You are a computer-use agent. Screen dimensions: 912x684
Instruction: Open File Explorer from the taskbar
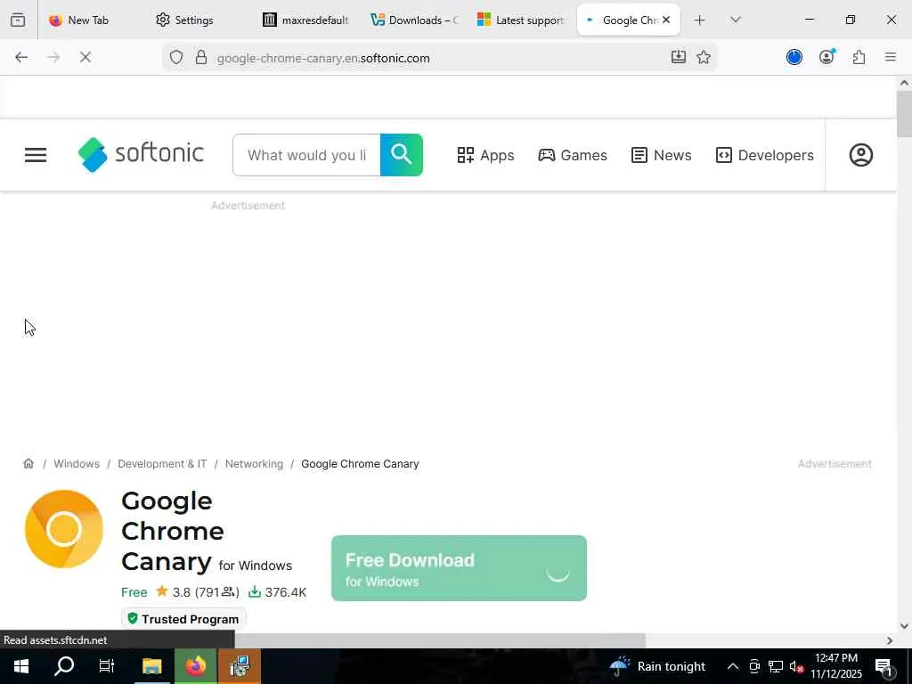point(151,666)
